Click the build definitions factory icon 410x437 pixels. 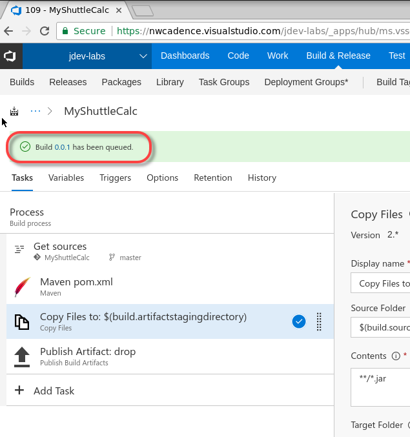pyautogui.click(x=14, y=112)
